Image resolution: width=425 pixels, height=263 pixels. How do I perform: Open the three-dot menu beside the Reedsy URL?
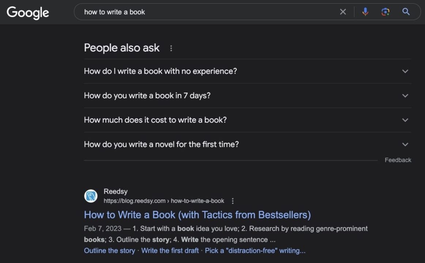click(x=233, y=201)
